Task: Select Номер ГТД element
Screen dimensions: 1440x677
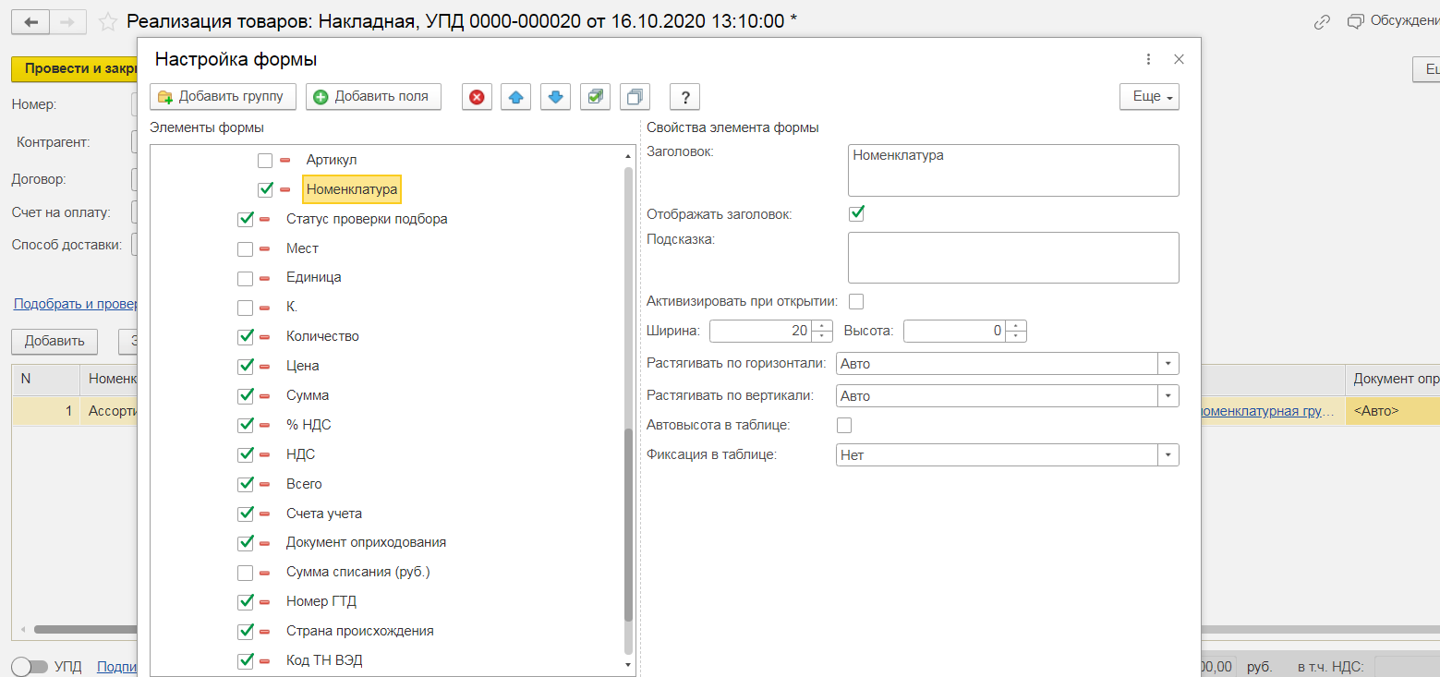Action: click(x=321, y=601)
